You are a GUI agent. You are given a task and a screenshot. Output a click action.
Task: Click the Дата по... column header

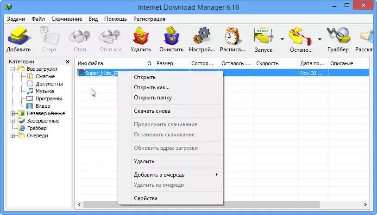click(x=313, y=63)
